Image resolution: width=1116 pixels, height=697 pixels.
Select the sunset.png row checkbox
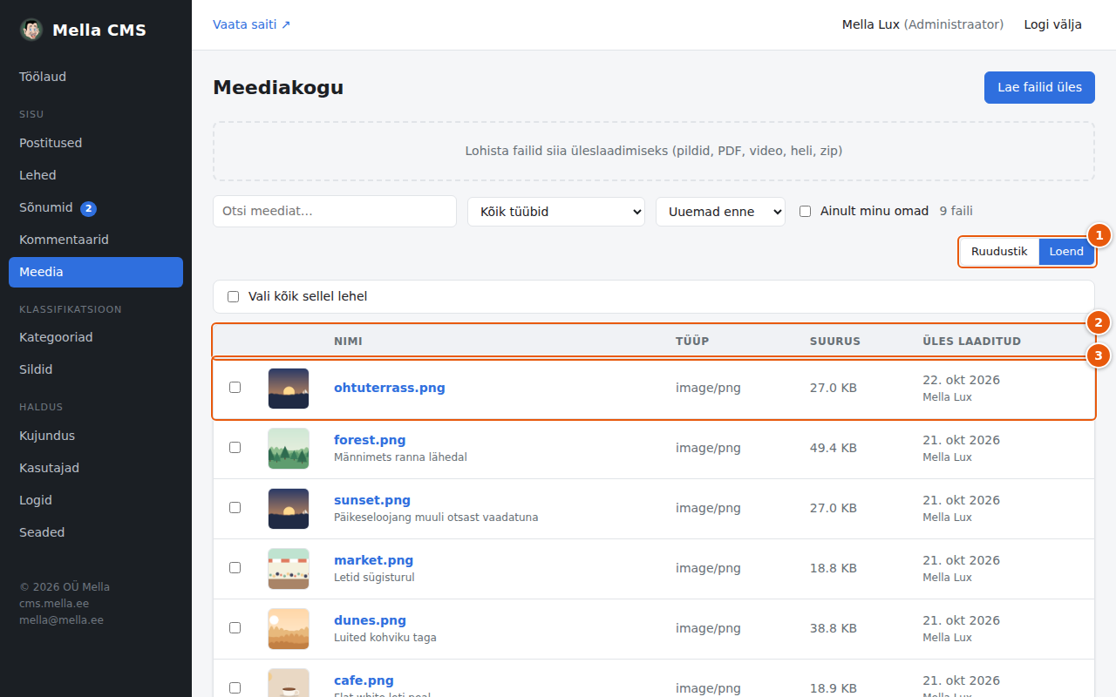235,508
